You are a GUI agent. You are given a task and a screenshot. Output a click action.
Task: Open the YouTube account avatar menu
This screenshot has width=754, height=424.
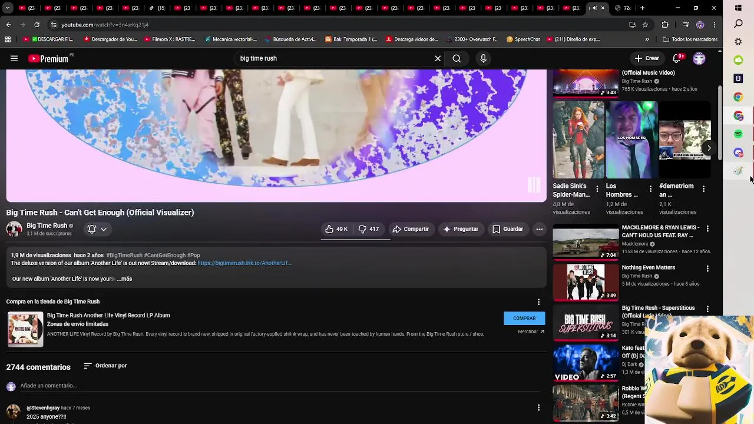coord(699,58)
